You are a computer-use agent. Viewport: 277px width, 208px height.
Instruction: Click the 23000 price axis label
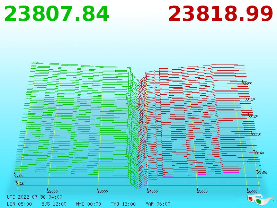pyautogui.click(x=102, y=191)
